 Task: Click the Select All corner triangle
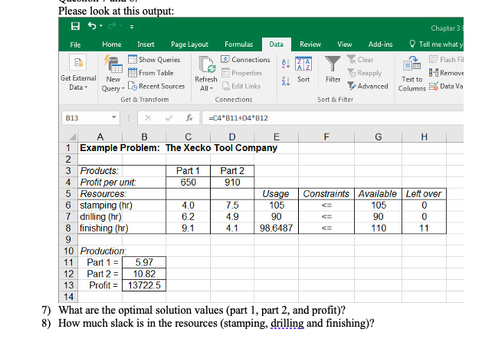(72, 137)
